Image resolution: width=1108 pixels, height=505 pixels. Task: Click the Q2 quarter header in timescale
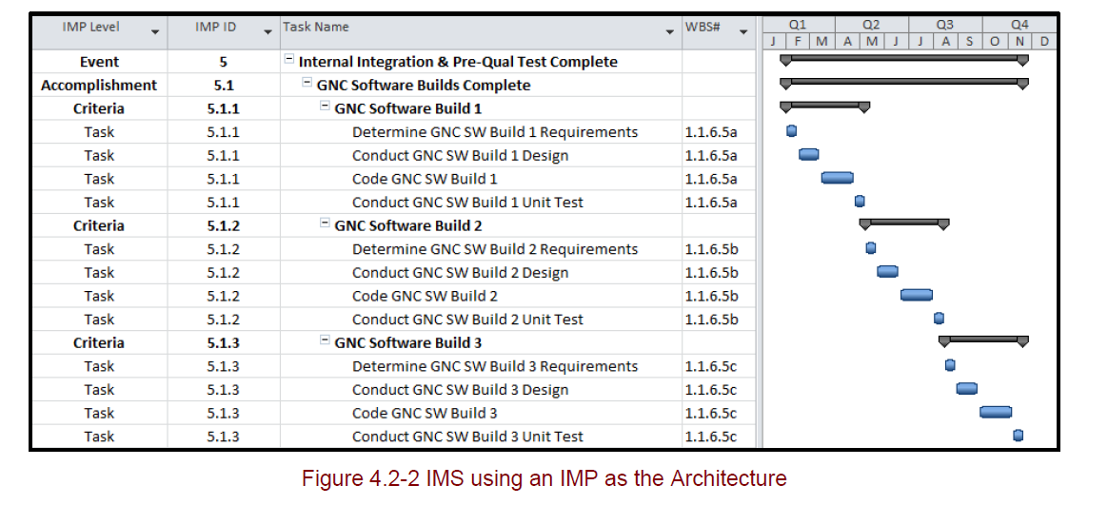click(x=871, y=24)
